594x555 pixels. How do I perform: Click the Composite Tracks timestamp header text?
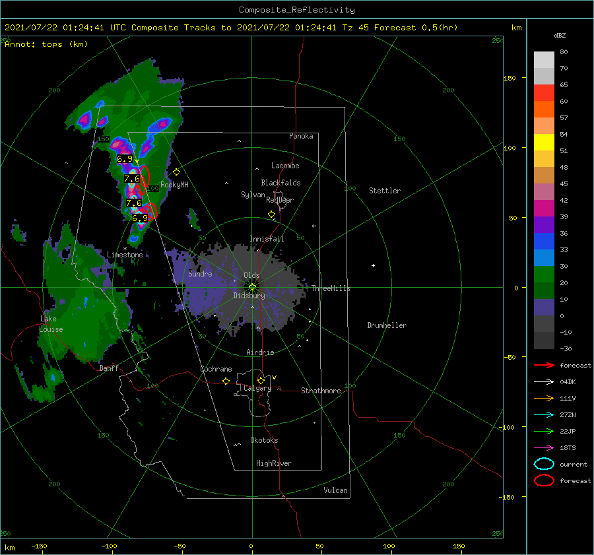pyautogui.click(x=231, y=28)
